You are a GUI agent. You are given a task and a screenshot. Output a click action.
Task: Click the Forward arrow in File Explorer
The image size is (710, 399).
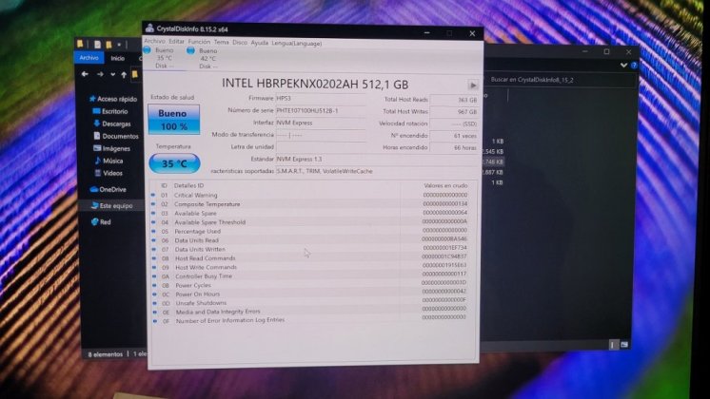[x=100, y=74]
